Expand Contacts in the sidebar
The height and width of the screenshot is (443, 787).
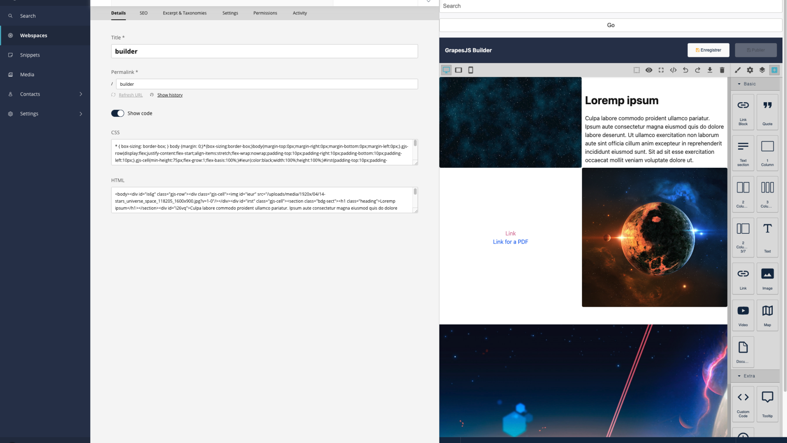pos(45,94)
